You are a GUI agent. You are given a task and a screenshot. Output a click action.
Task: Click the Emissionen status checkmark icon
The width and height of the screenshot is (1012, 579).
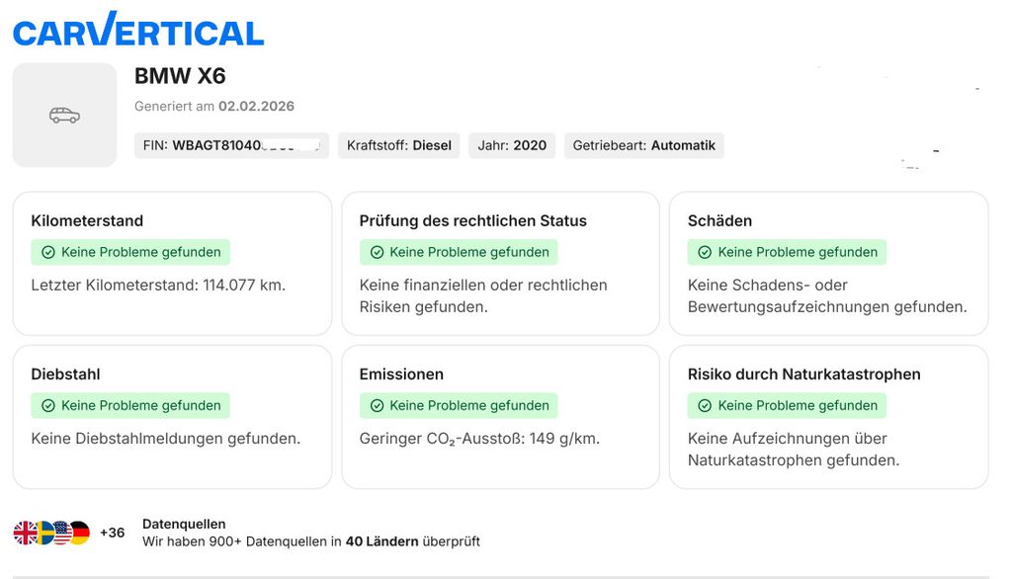pyautogui.click(x=377, y=405)
